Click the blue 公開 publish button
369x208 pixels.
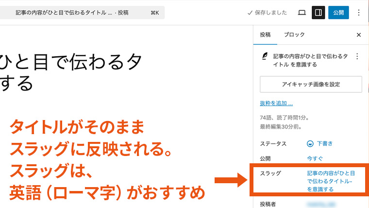(x=338, y=13)
